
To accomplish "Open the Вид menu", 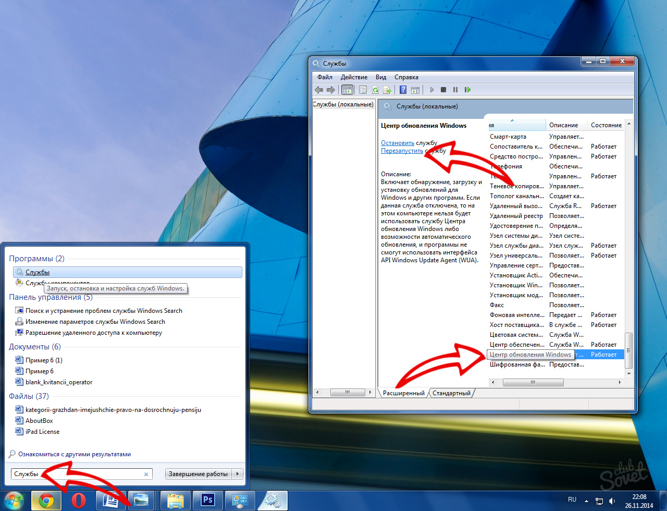I will click(381, 77).
